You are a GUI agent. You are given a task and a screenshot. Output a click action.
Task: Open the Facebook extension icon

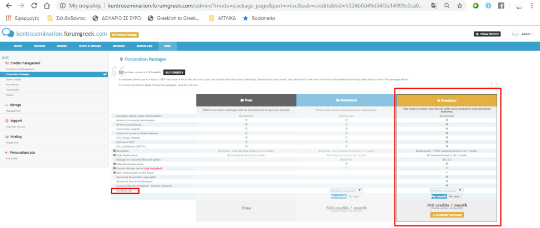(x=501, y=6)
